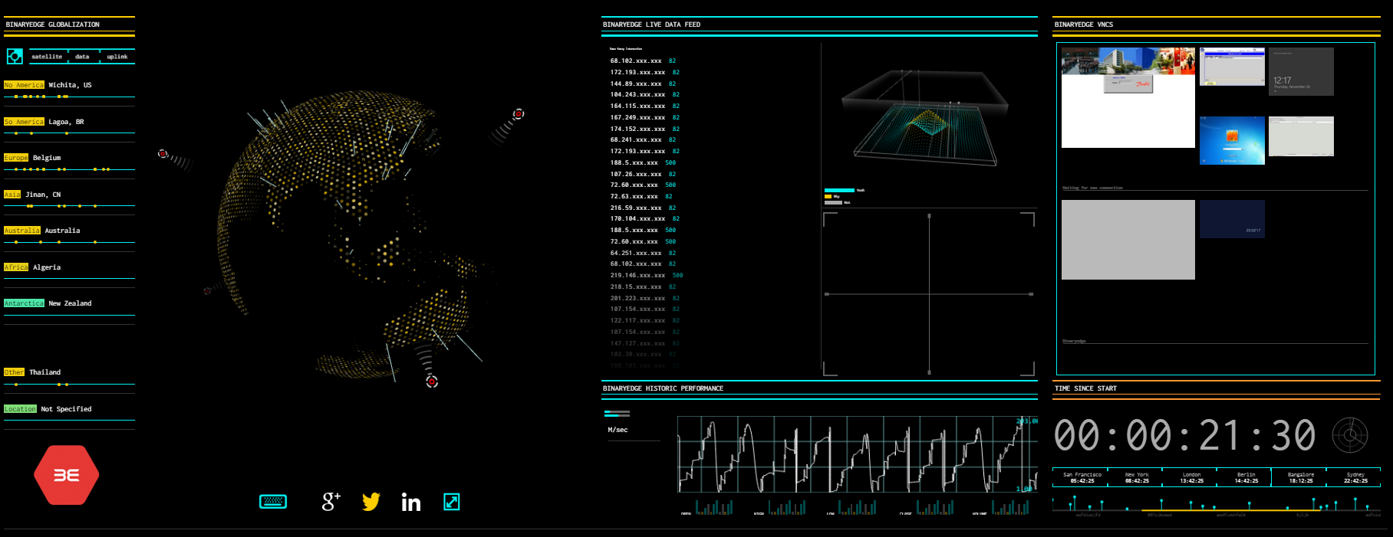Share via the Google+ icon

[331, 502]
